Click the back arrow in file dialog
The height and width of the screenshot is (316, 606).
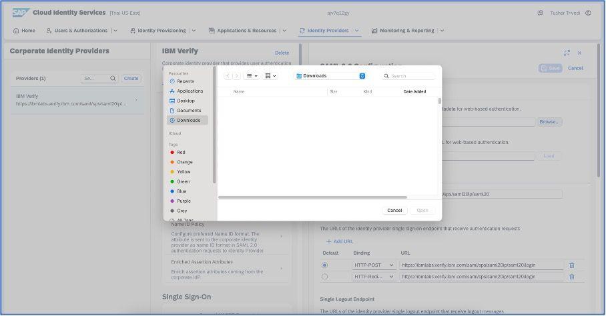point(228,76)
